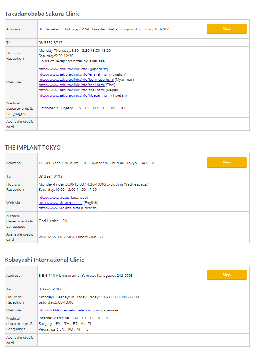This screenshot has height=355, width=255.
Task: Click phone number 046-263-1380
Action: click(51, 289)
